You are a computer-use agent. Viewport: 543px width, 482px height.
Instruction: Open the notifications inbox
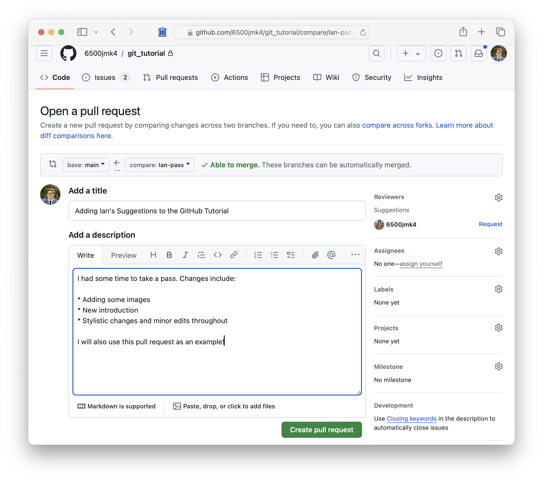[478, 53]
